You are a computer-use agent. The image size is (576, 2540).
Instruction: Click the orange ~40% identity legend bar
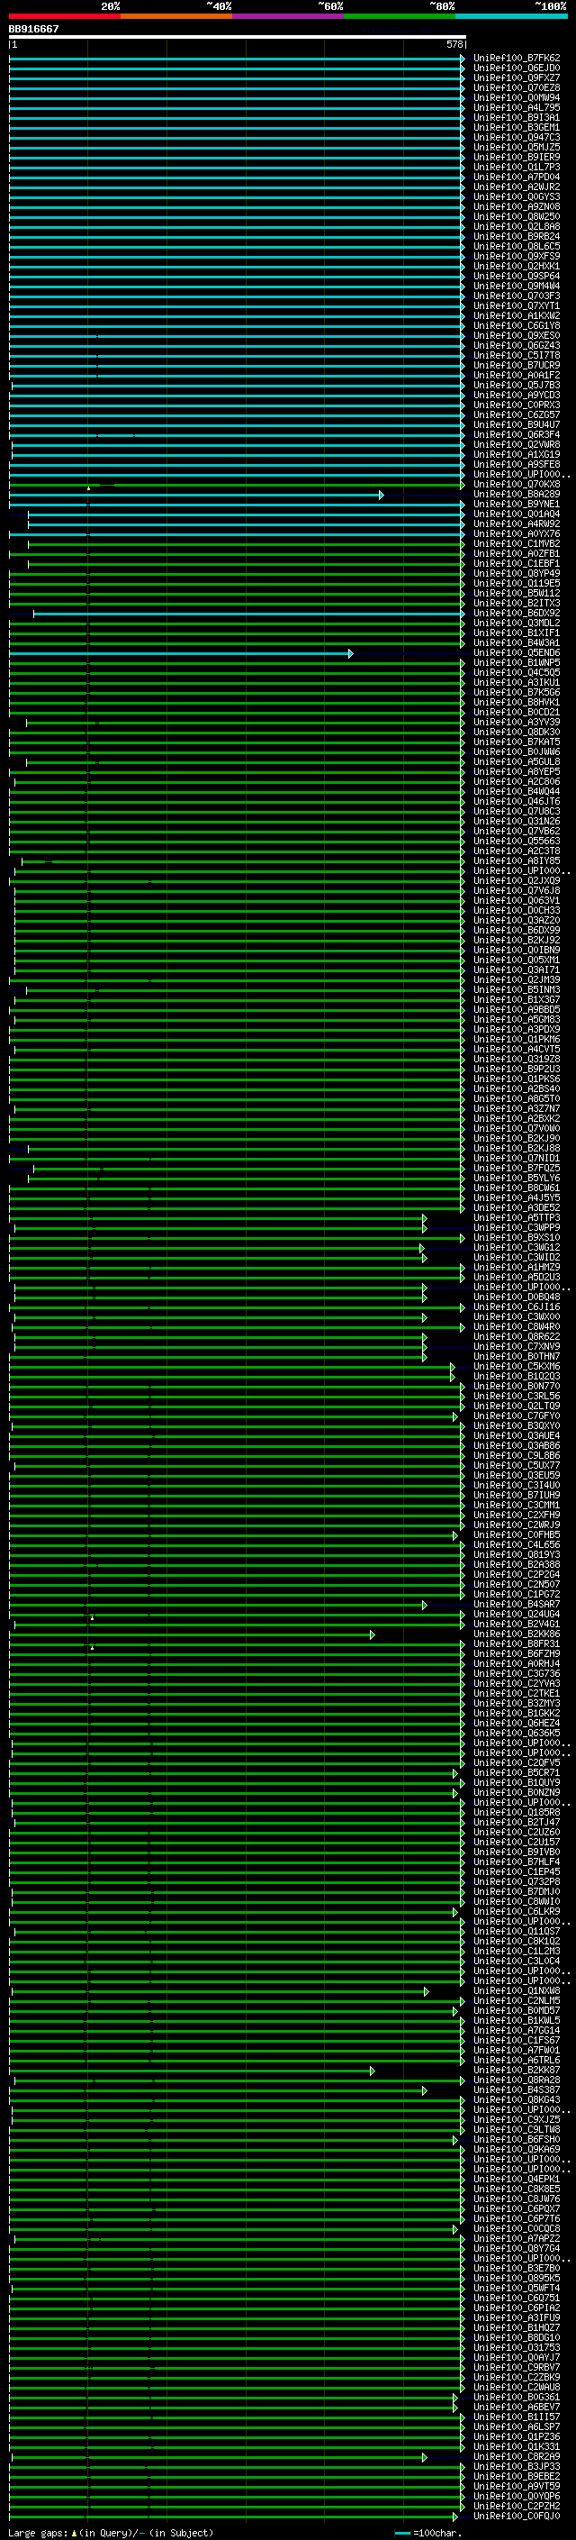tap(176, 16)
